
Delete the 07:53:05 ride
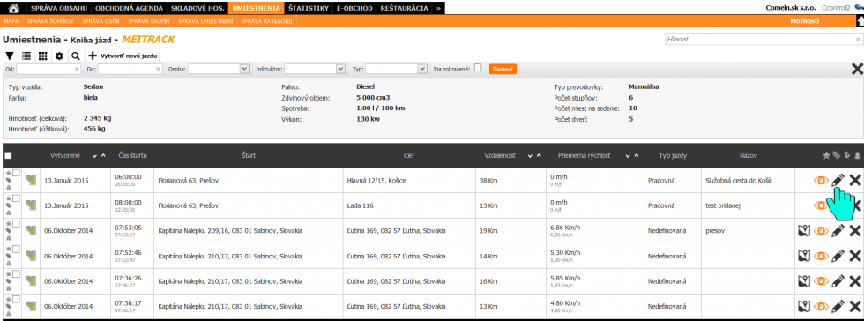854,230
